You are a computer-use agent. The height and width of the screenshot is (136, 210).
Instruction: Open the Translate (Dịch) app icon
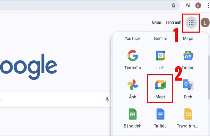click(x=188, y=85)
